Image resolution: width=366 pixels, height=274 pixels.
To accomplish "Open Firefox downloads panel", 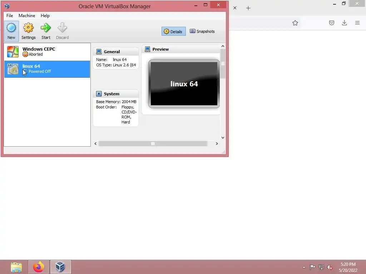I will (344, 23).
